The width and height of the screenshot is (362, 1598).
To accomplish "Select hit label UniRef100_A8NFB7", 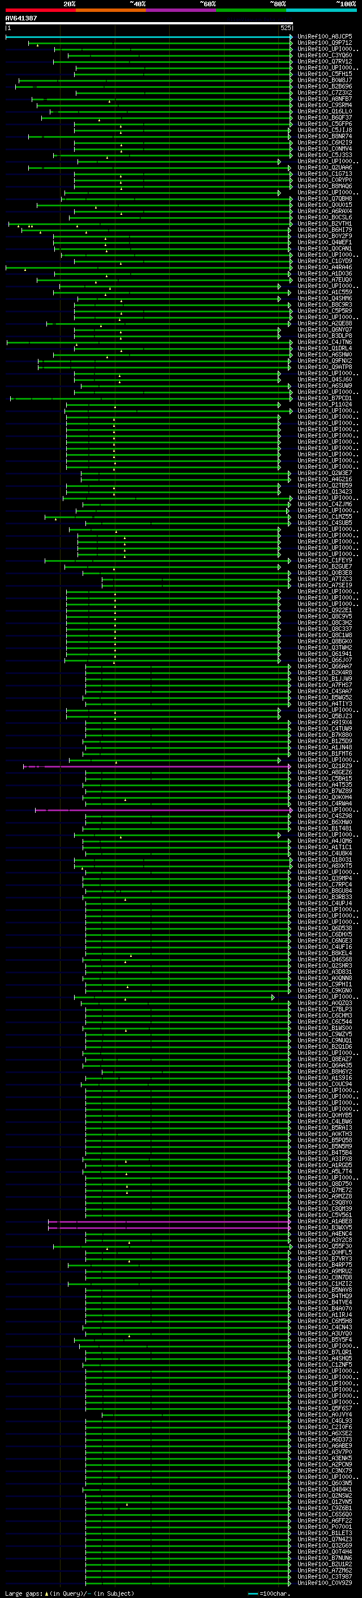I will [x=325, y=99].
